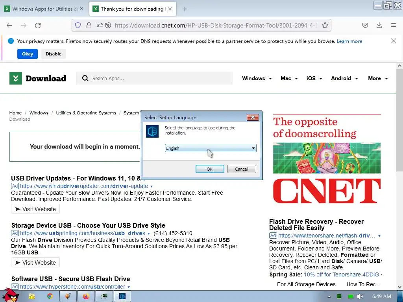The image size is (403, 302).
Task: Launch Chrome from the taskbar
Action: (x=50, y=296)
